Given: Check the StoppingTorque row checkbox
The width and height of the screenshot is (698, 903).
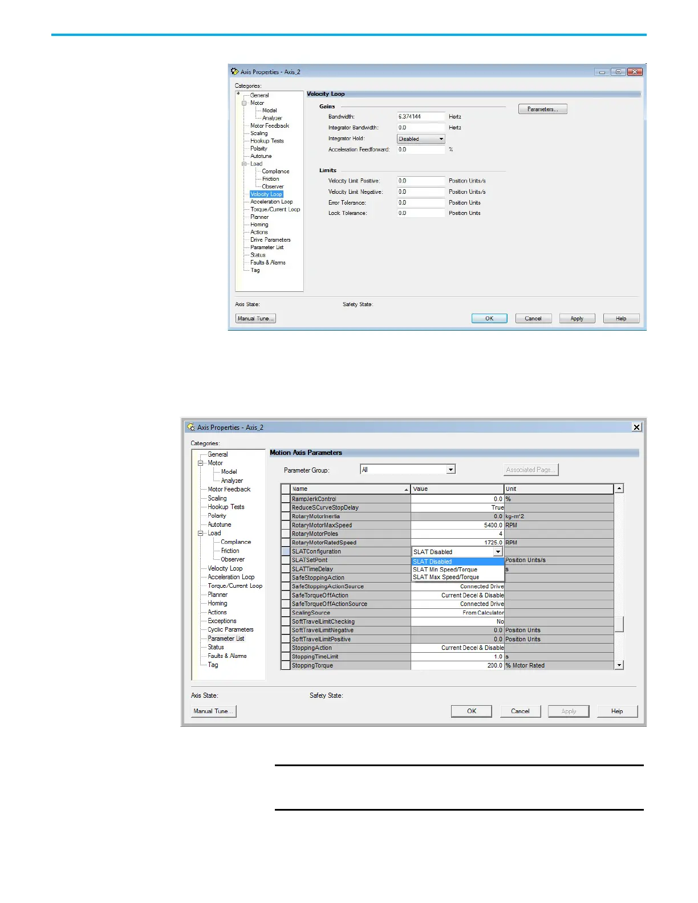Looking at the screenshot, I should [286, 665].
